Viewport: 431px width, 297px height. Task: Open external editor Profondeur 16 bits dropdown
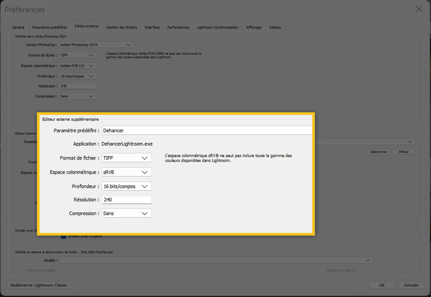point(127,186)
